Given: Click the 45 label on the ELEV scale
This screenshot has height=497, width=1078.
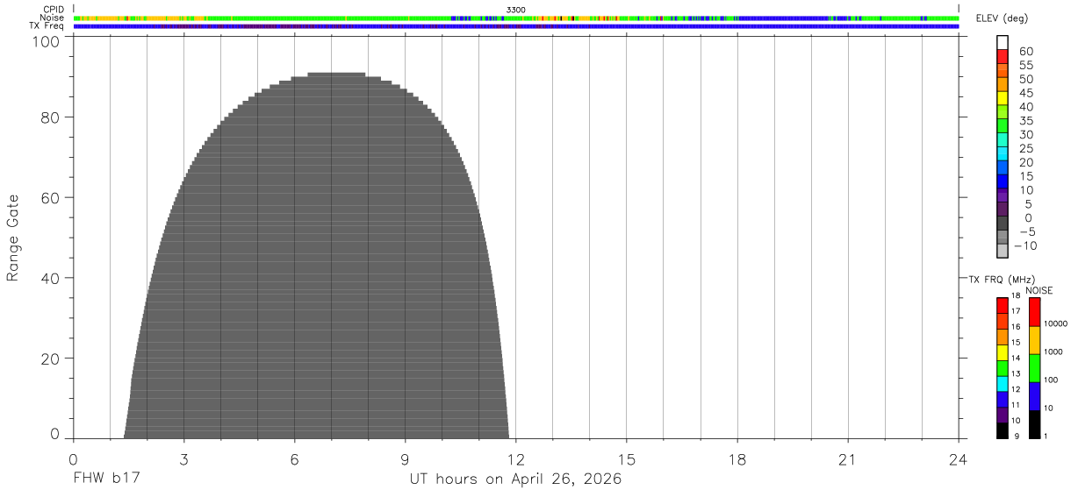Looking at the screenshot, I should click(x=1025, y=93).
